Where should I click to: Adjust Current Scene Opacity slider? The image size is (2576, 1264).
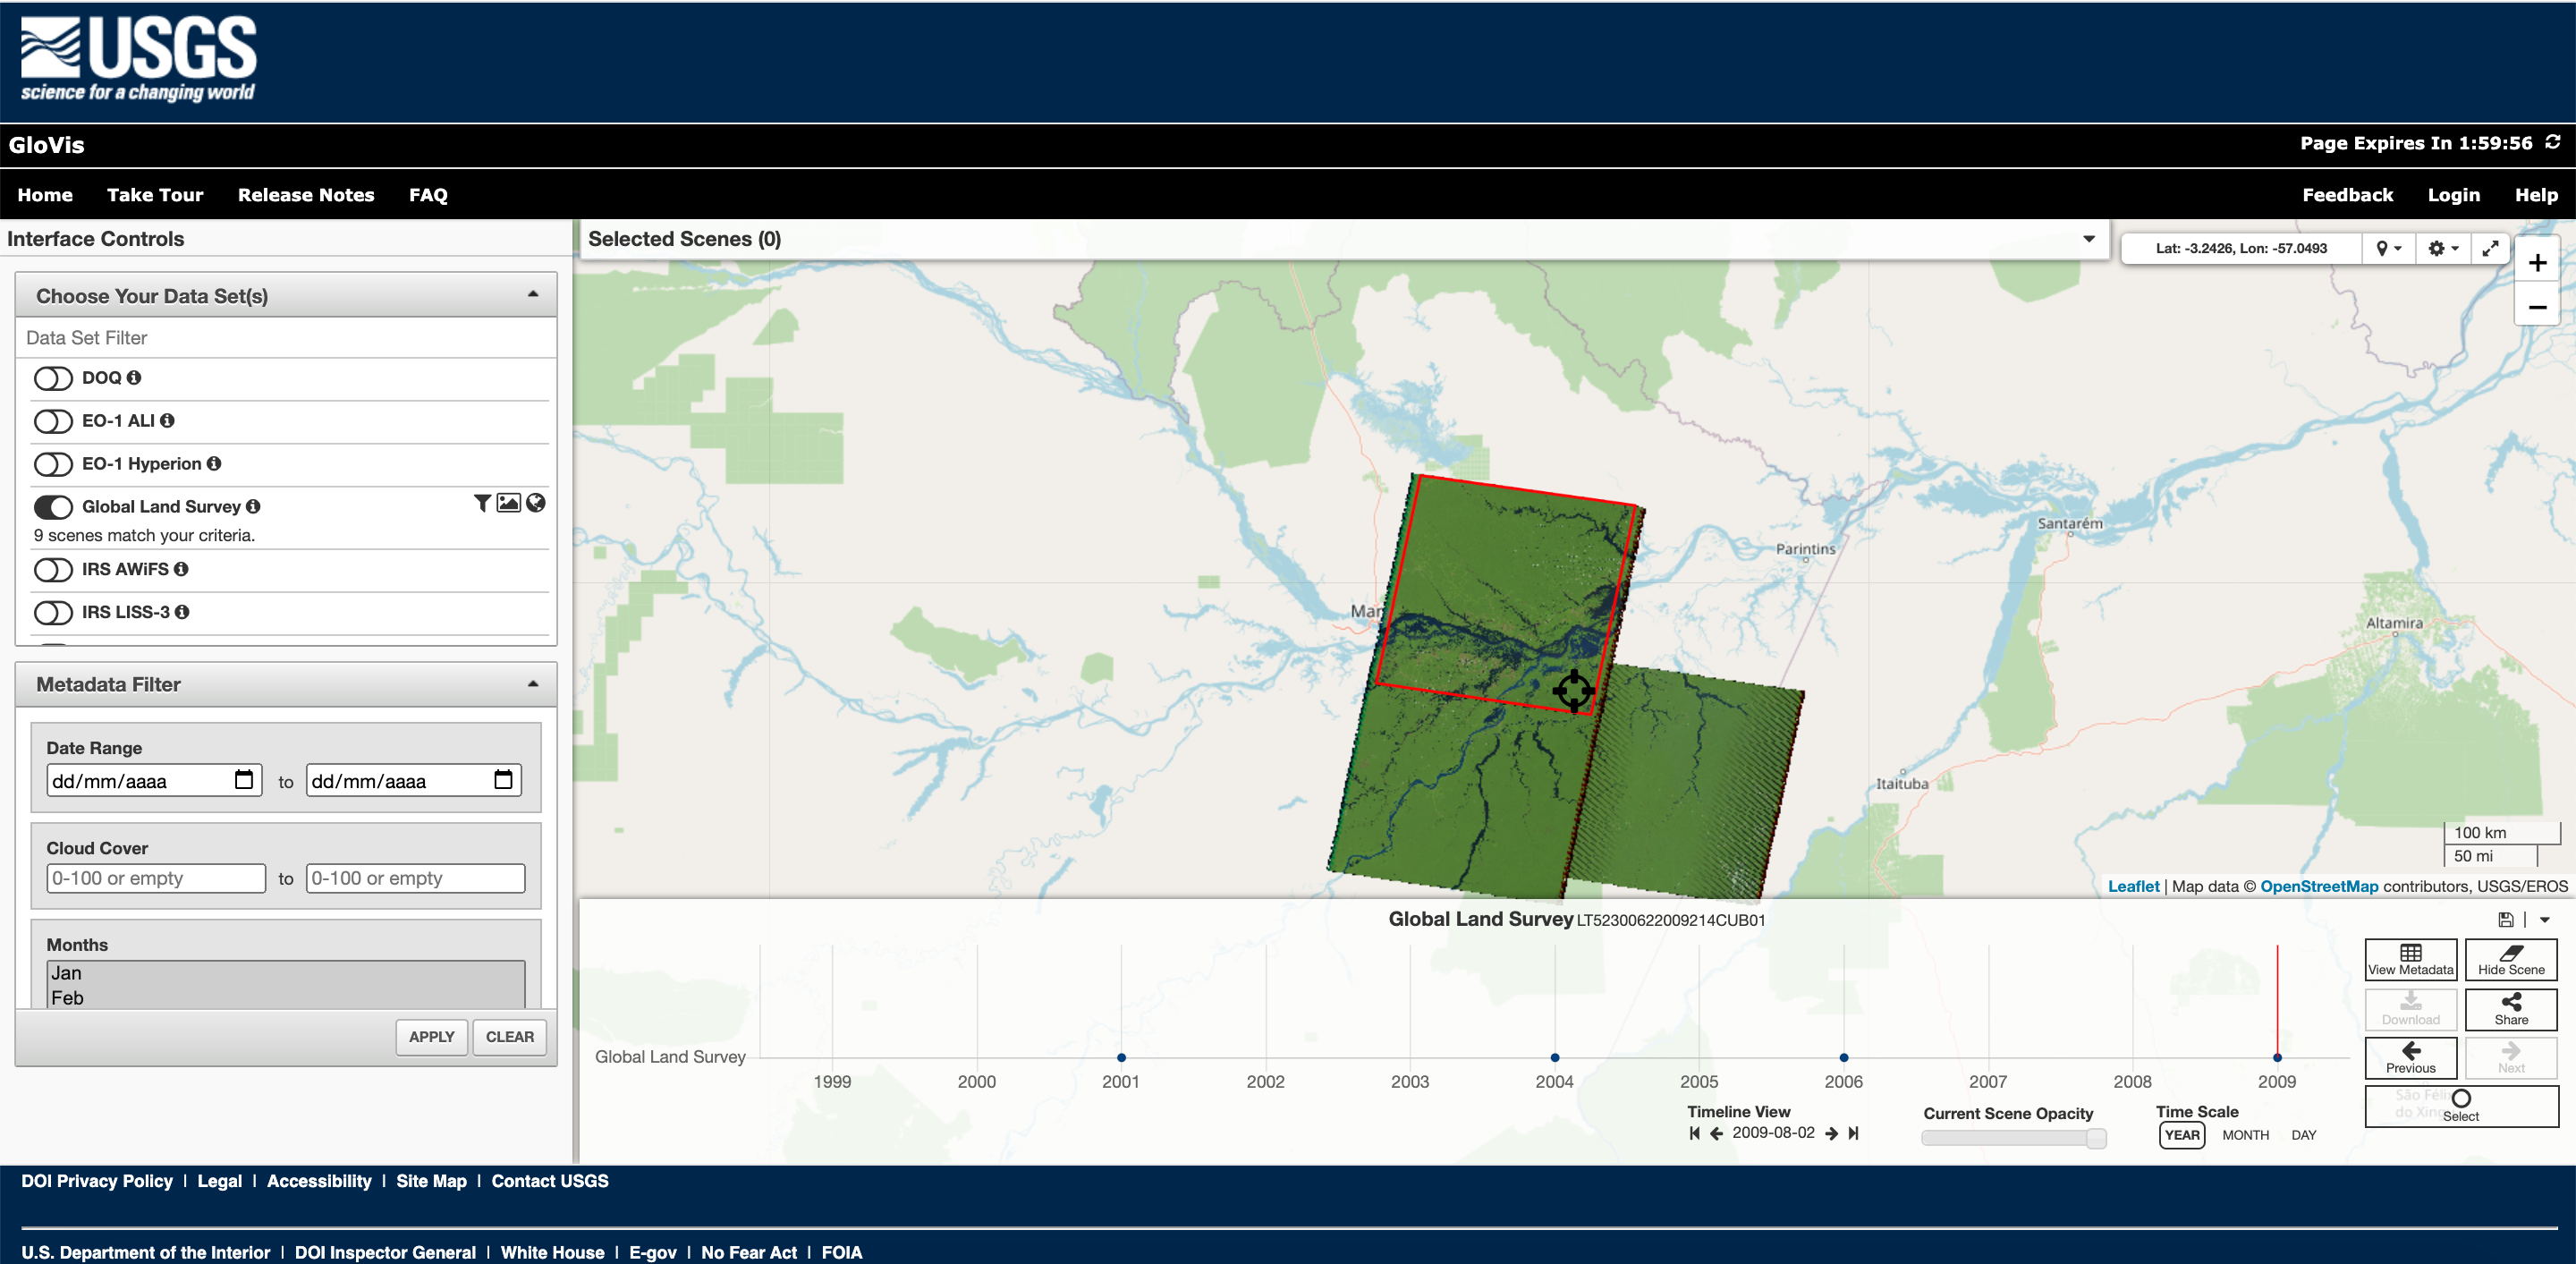(2014, 1138)
